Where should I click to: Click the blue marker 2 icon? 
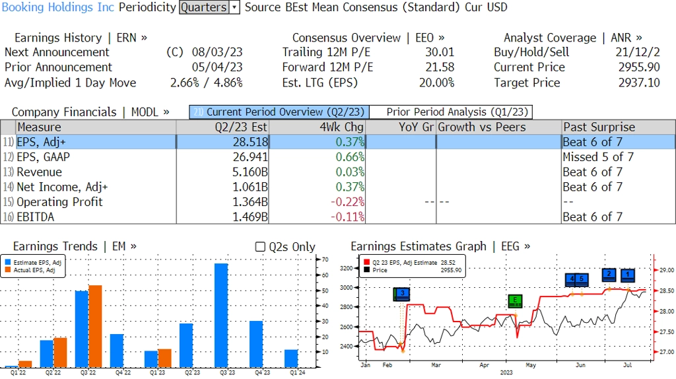(609, 275)
